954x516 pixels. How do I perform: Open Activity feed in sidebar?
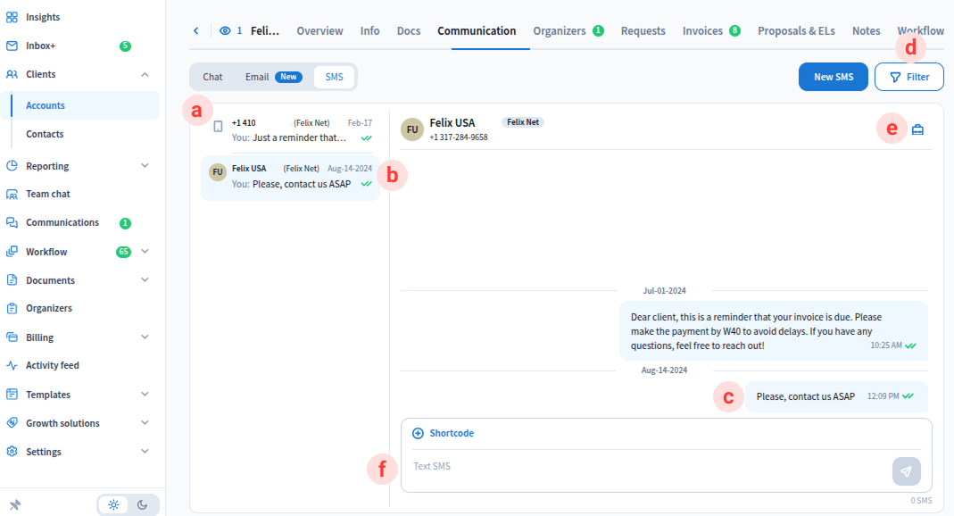pyautogui.click(x=52, y=365)
